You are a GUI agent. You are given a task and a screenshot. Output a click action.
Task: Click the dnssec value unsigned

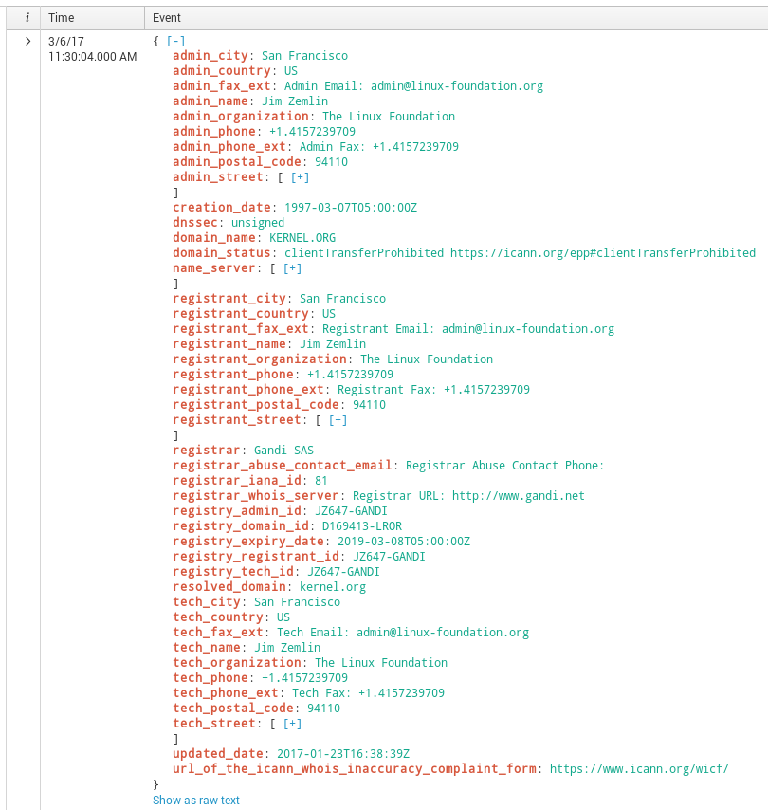tap(258, 223)
